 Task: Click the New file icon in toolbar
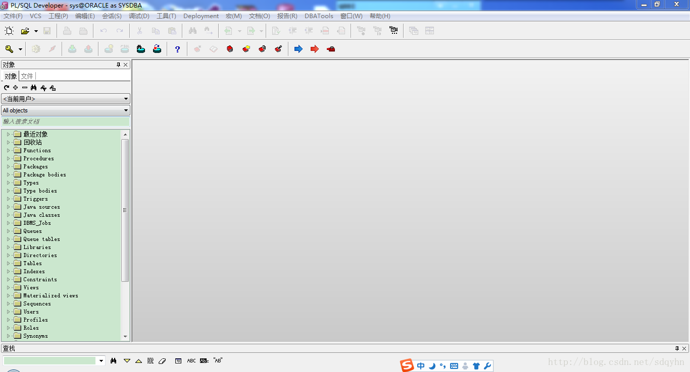click(9, 31)
